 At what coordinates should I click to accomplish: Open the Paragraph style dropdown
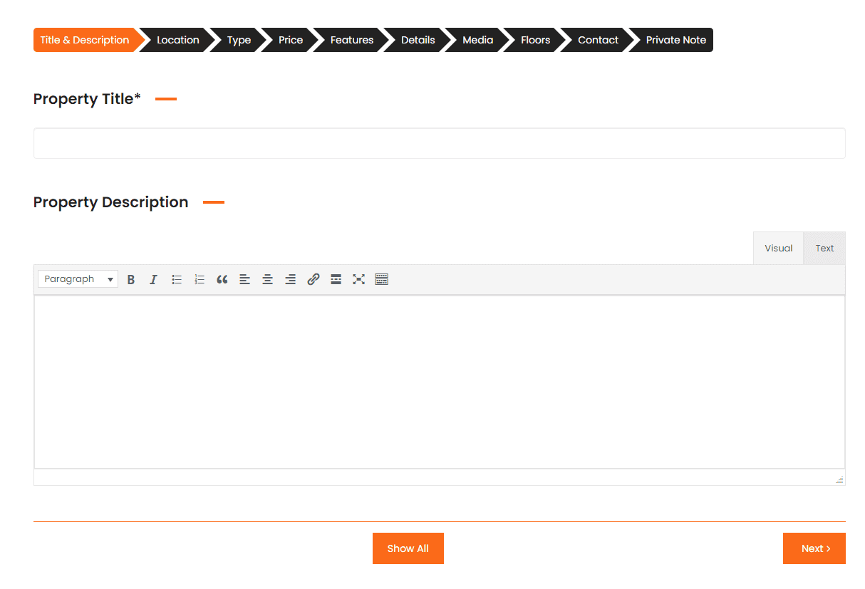77,278
